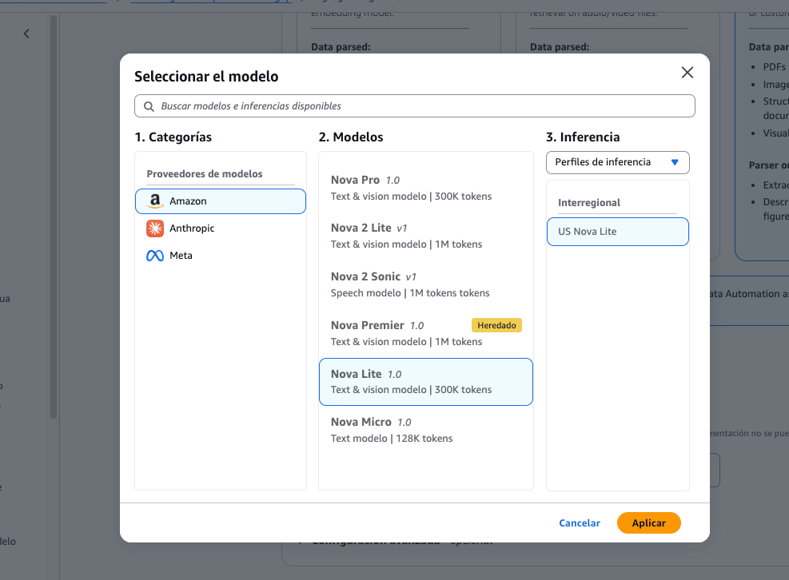Click the Meta logo icon

pos(155,256)
